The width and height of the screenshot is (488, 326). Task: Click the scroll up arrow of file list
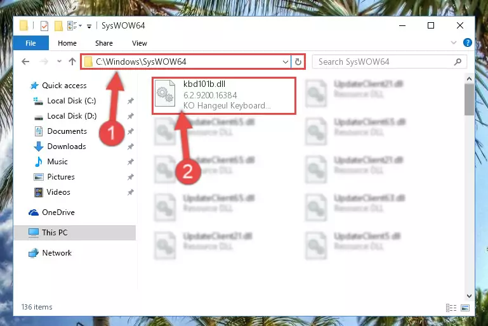coord(469,79)
